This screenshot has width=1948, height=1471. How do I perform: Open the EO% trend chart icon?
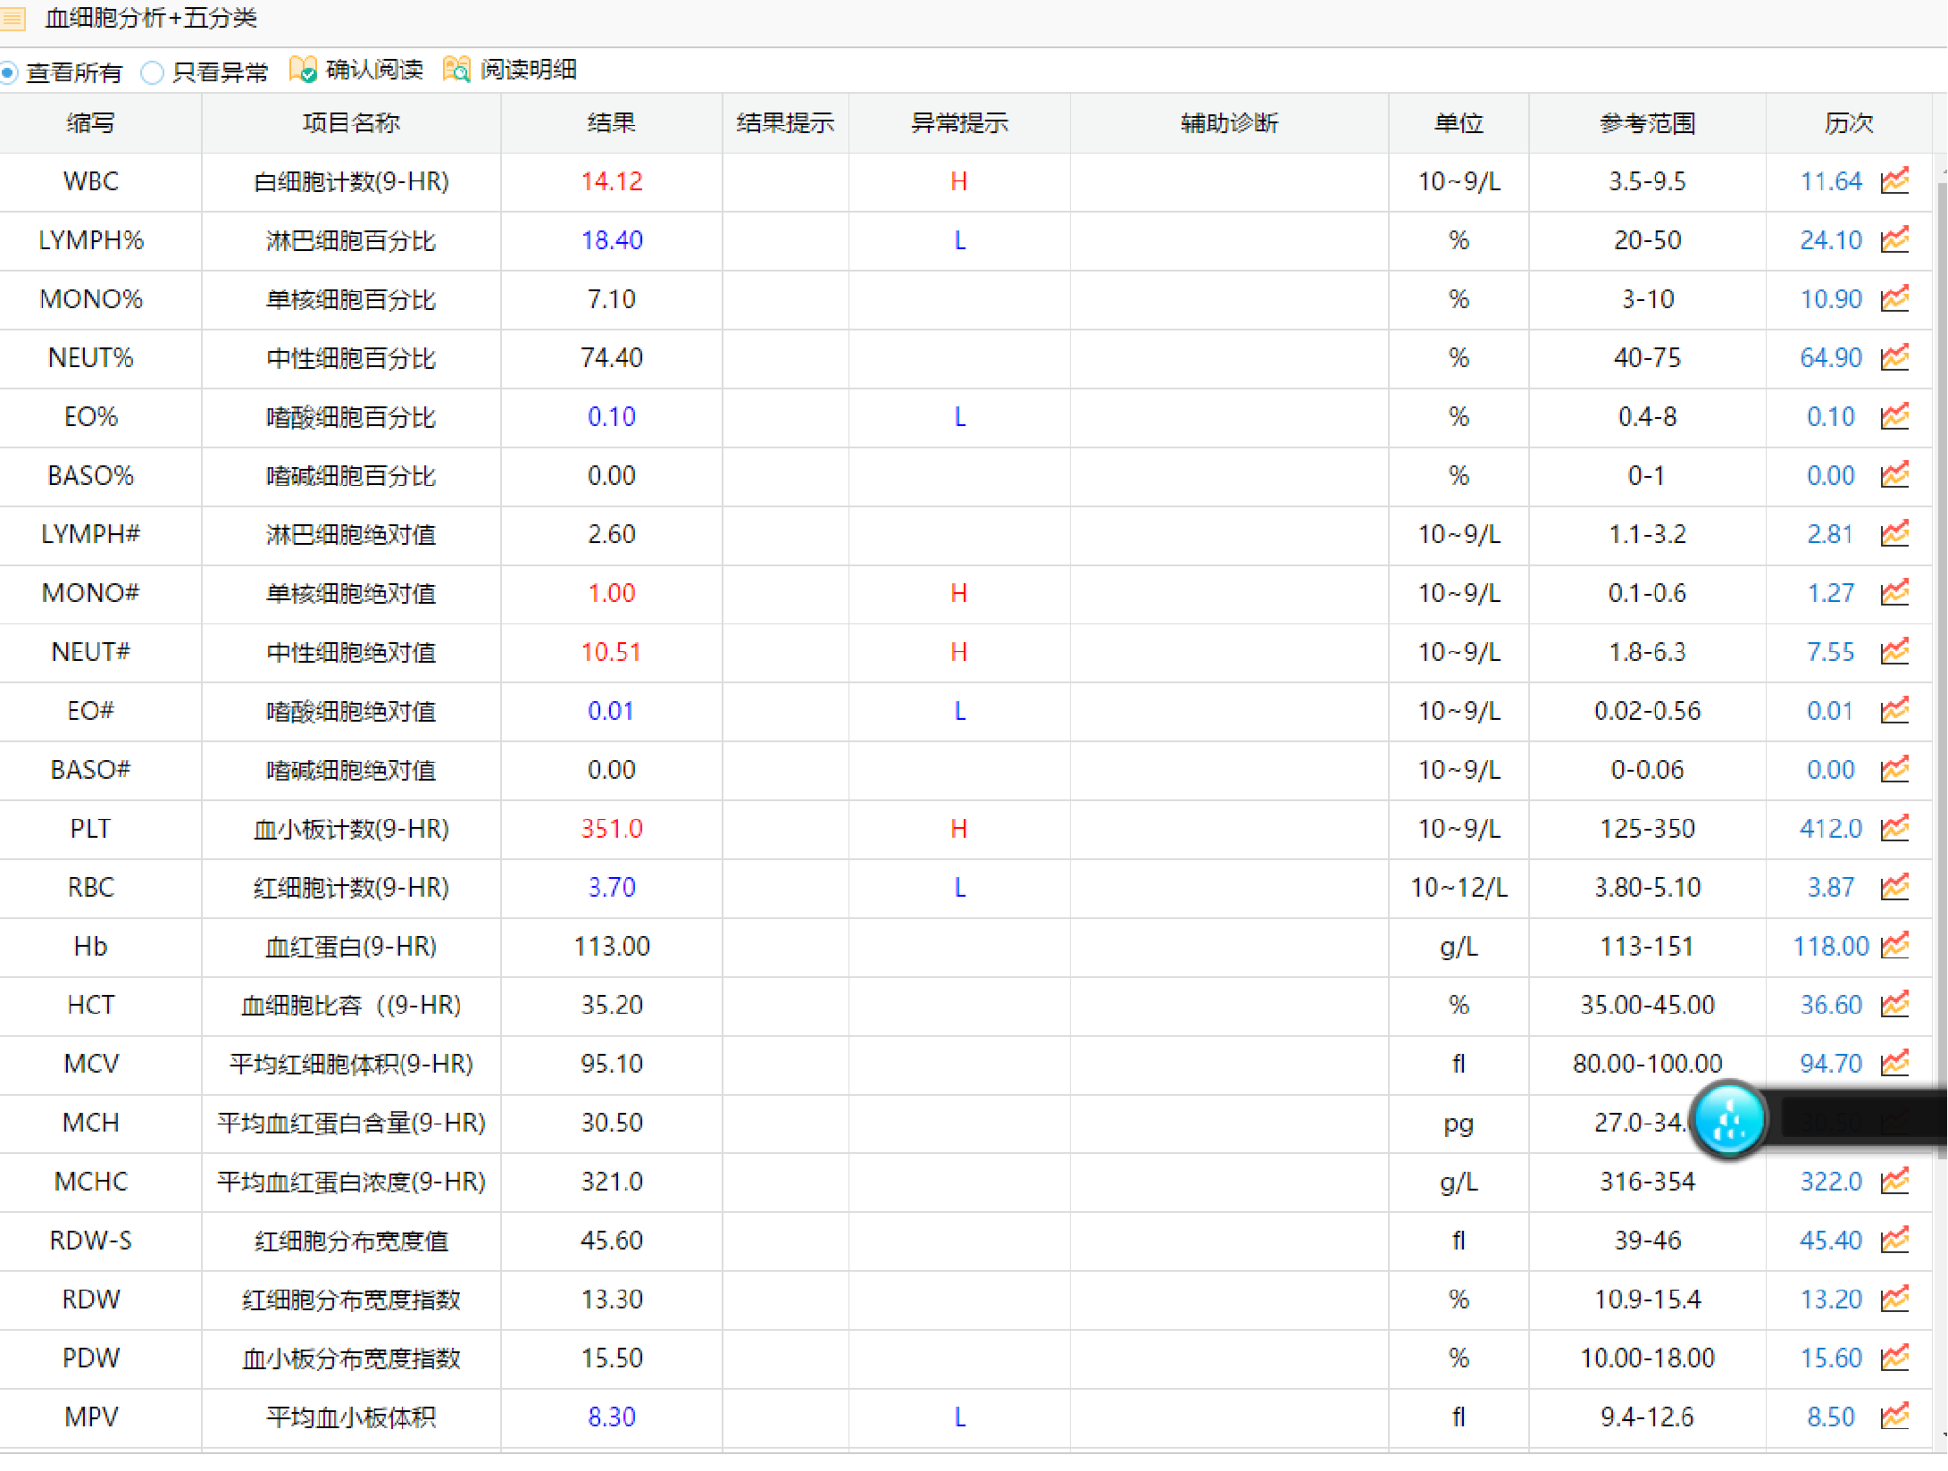pyautogui.click(x=1895, y=417)
